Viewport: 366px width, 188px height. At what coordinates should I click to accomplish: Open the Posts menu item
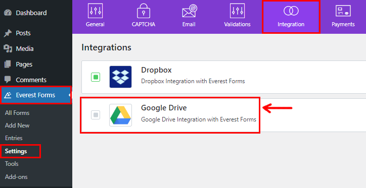[23, 33]
